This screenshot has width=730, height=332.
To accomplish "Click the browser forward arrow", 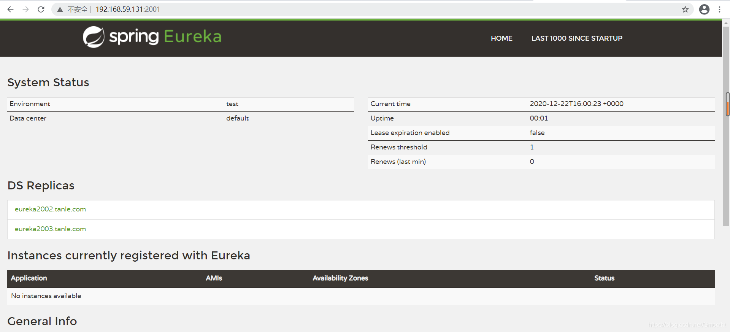I will (x=25, y=9).
